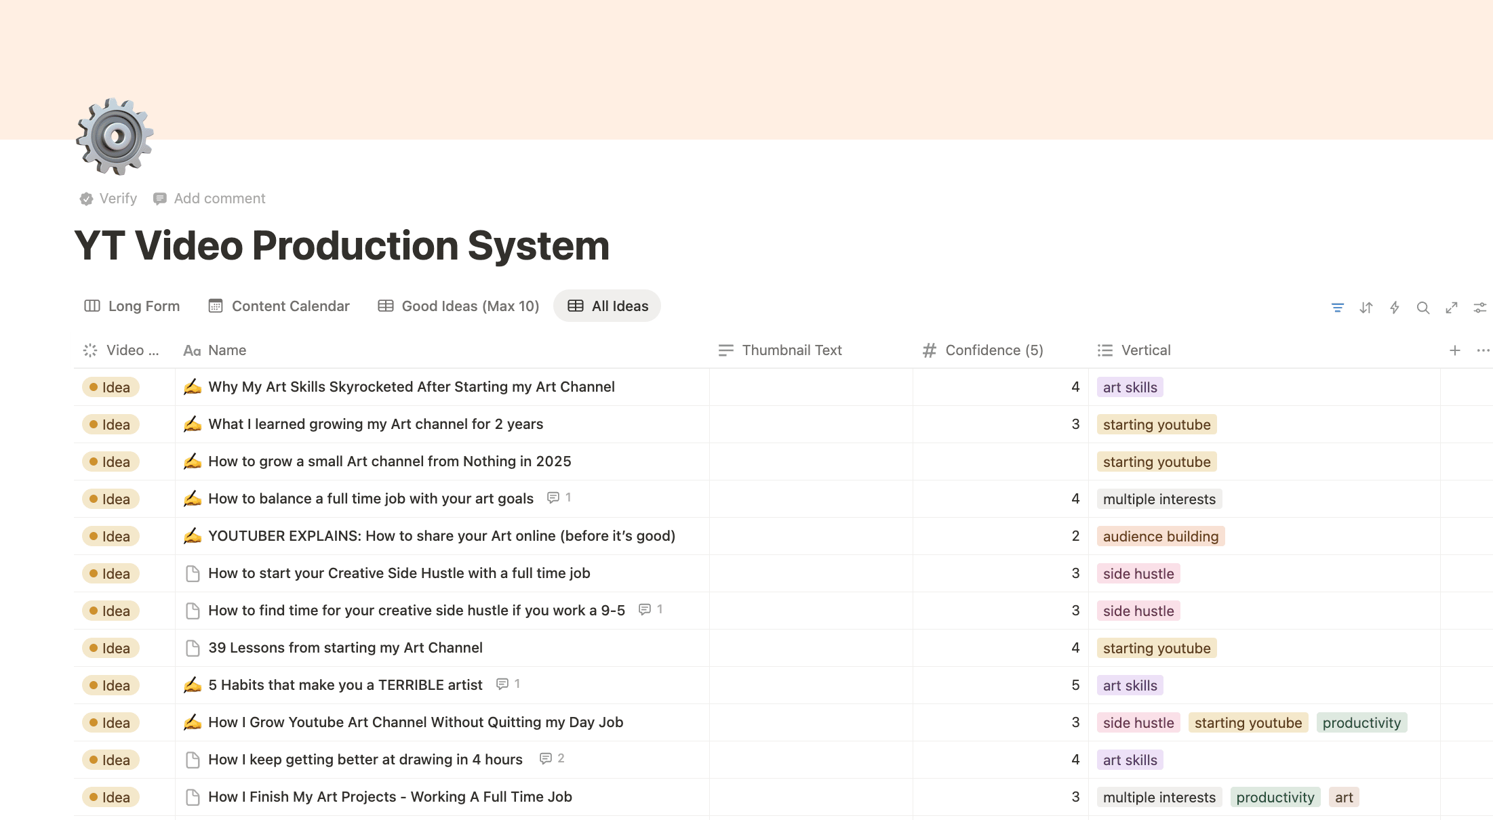This screenshot has height=820, width=1493.
Task: Click the Verify button
Action: point(108,199)
